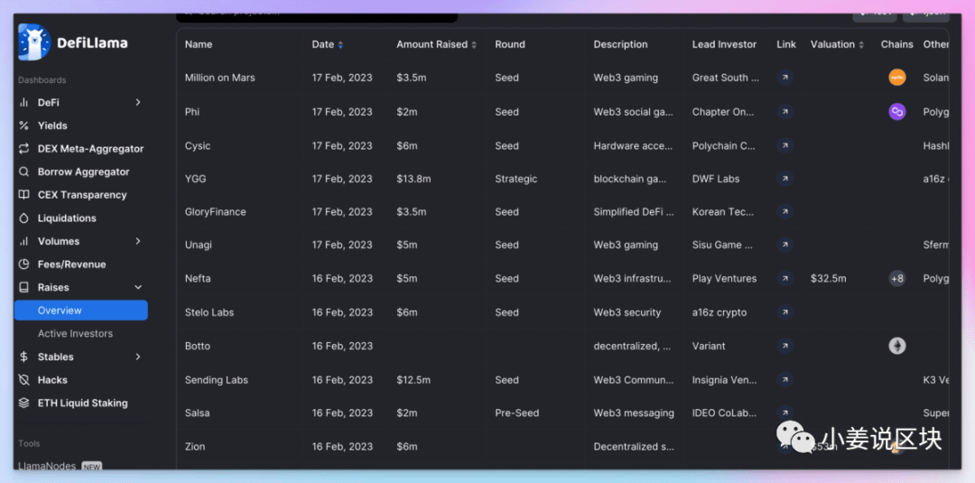The width and height of the screenshot is (975, 483).
Task: Go to ETH Liquid Staking page
Action: point(83,403)
